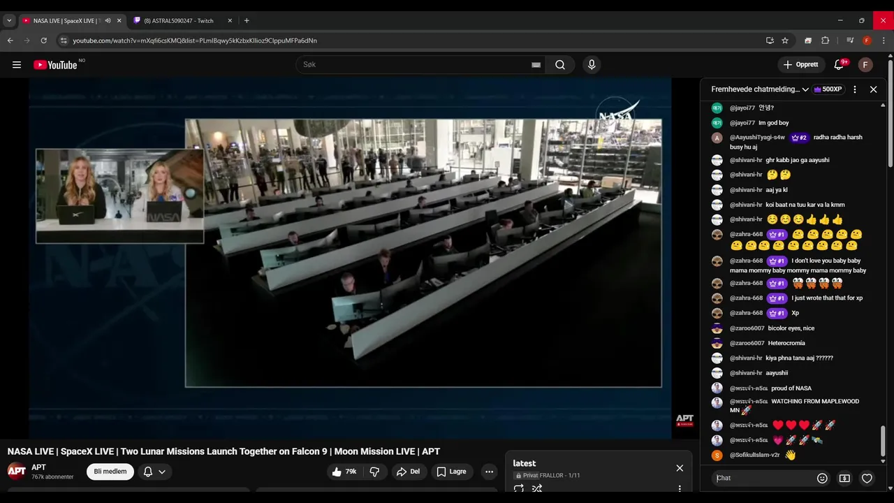Go back in browser history
This screenshot has width=894, height=503.
coord(10,41)
